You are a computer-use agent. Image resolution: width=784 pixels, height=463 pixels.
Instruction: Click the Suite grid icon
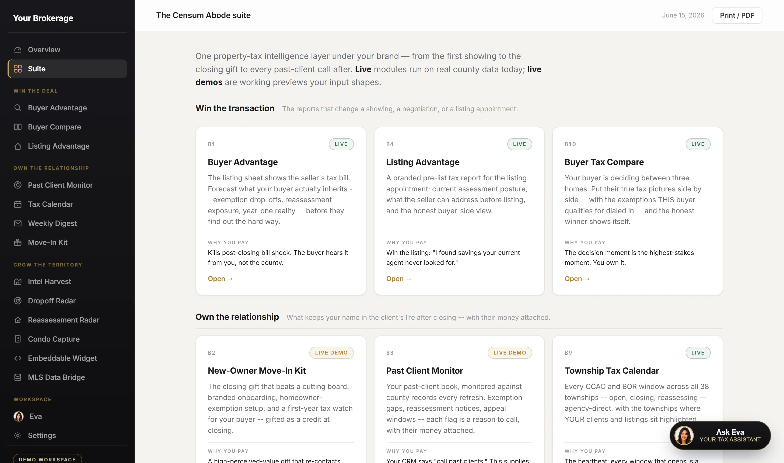pyautogui.click(x=18, y=69)
